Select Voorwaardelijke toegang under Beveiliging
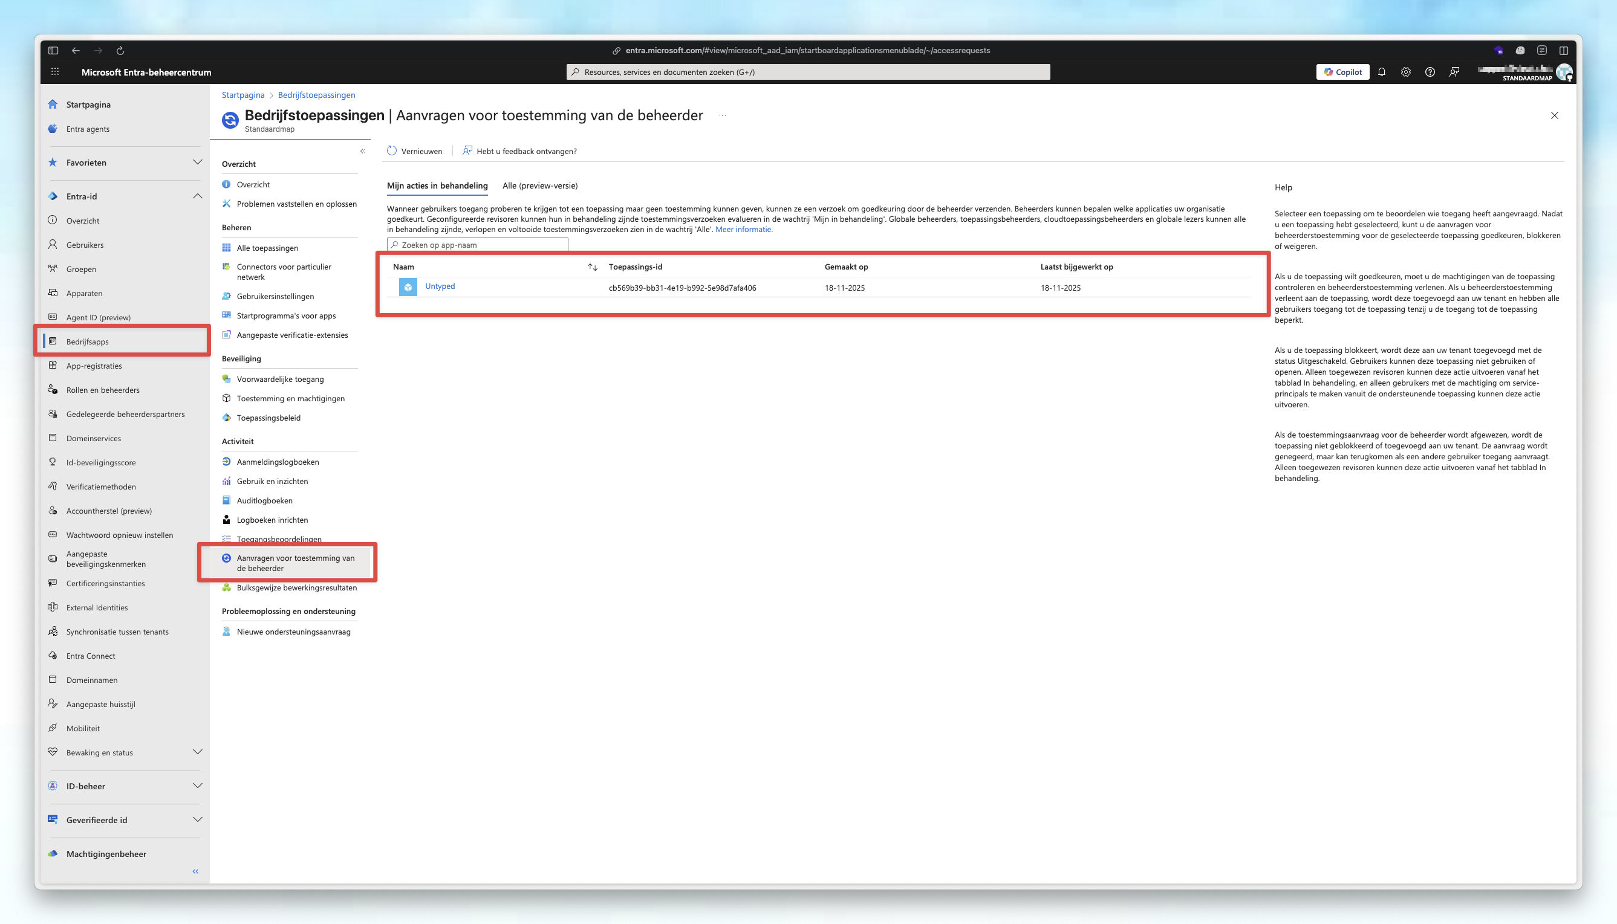The width and height of the screenshot is (1617, 924). click(x=280, y=379)
